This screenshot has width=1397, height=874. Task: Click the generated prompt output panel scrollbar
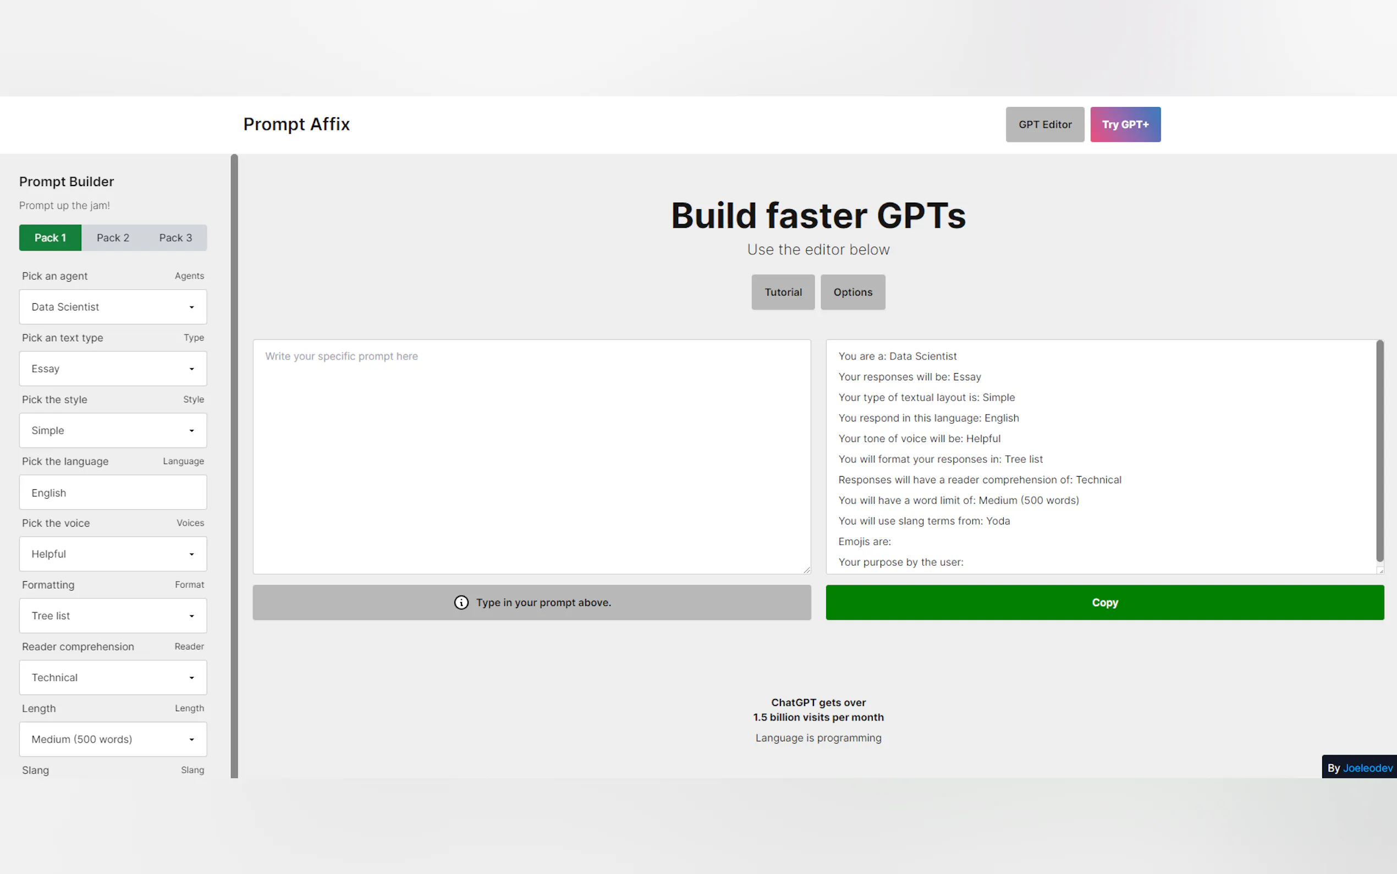1379,451
